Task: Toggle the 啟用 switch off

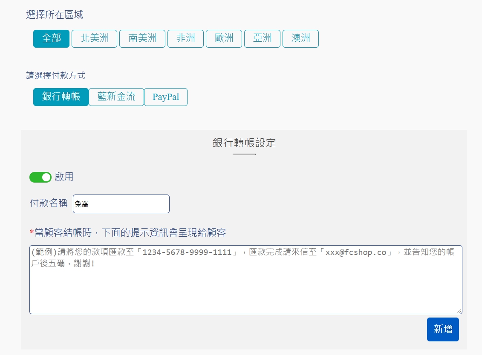Action: pos(40,177)
